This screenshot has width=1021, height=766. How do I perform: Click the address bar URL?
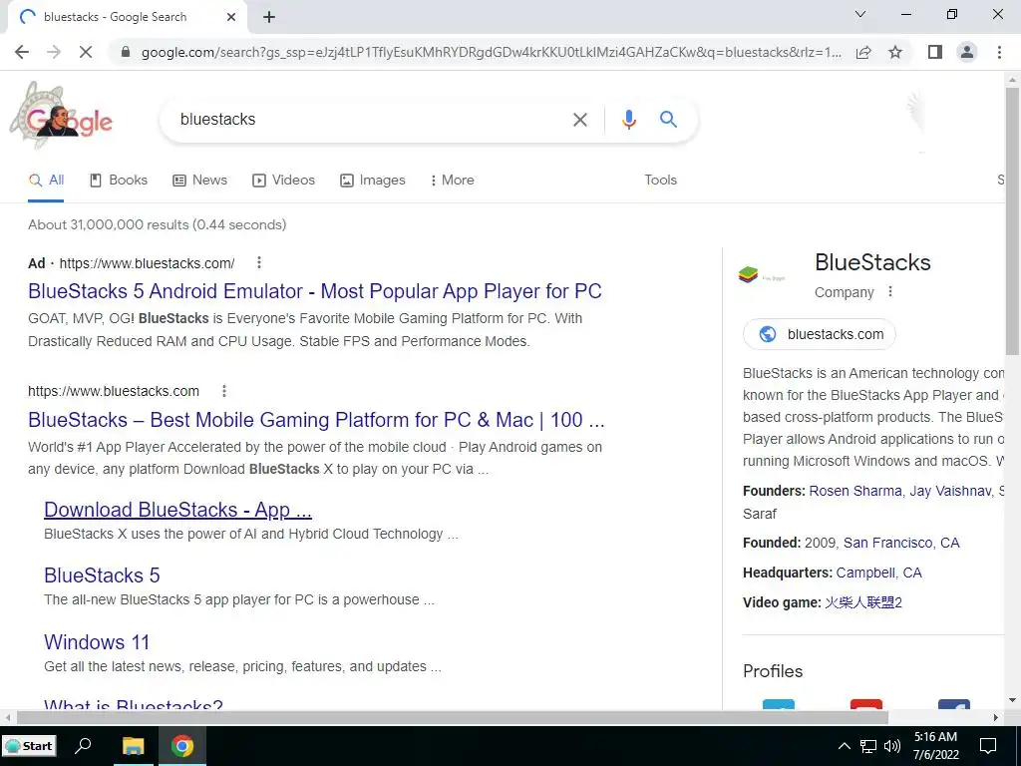tap(491, 52)
